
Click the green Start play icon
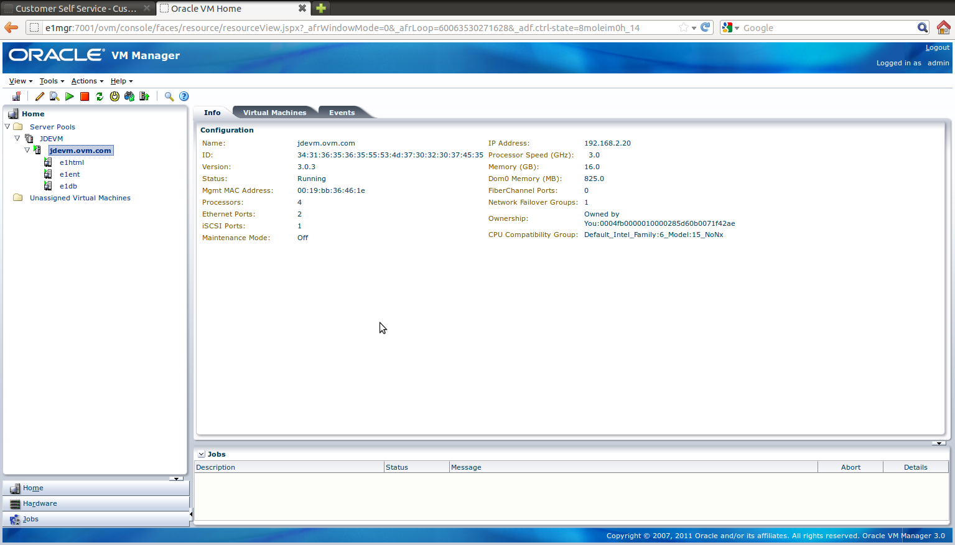70,96
